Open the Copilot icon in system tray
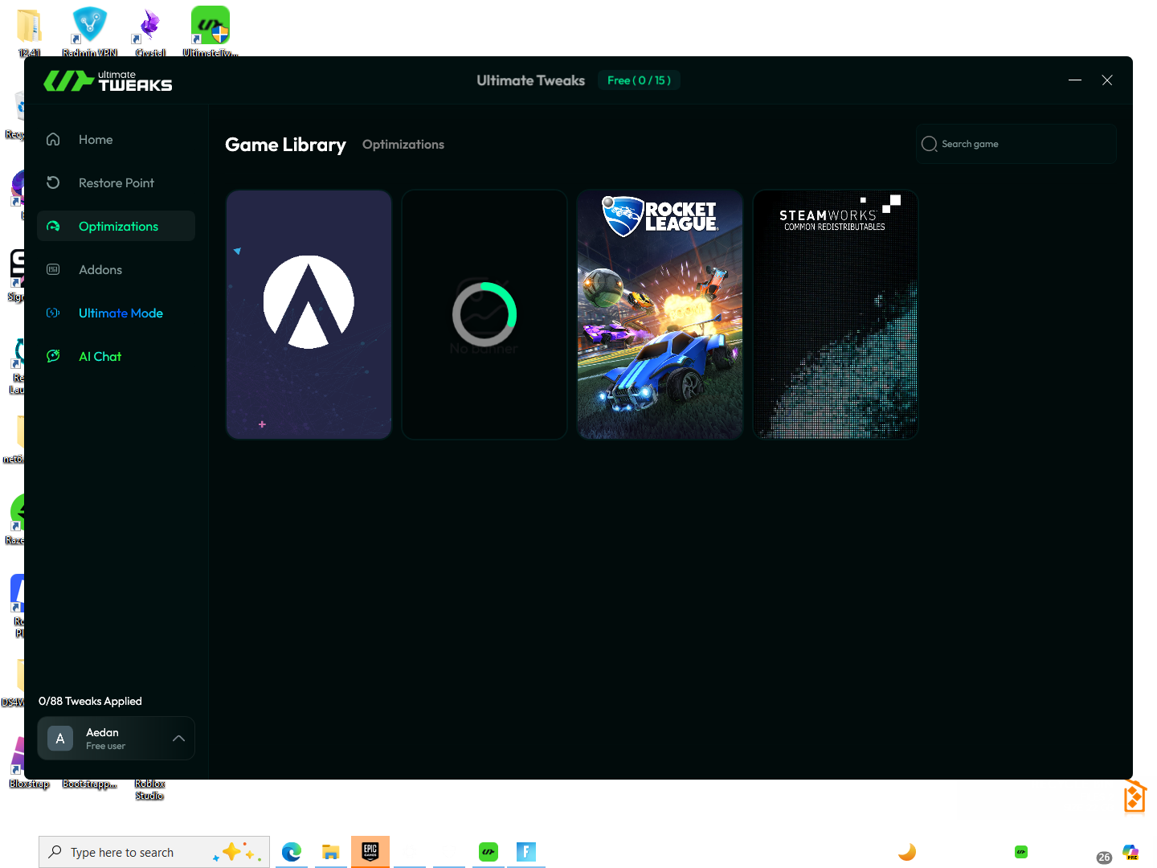This screenshot has height=868, width=1157. click(x=1130, y=852)
